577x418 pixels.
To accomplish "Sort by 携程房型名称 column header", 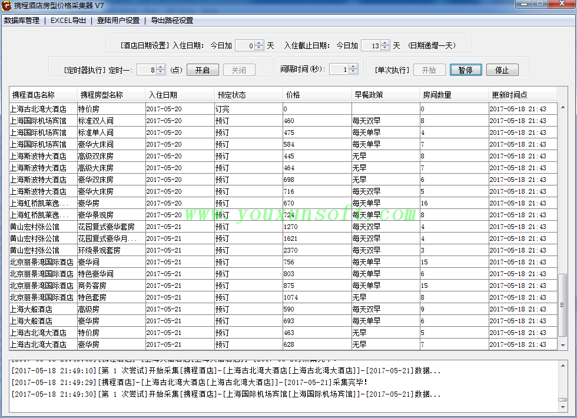I will click(111, 95).
